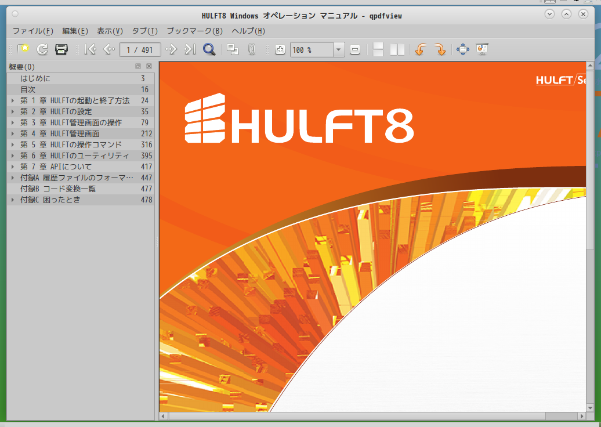The width and height of the screenshot is (601, 427).
Task: Expand 第 4 章 HULFT管理画面
Action: (13, 133)
